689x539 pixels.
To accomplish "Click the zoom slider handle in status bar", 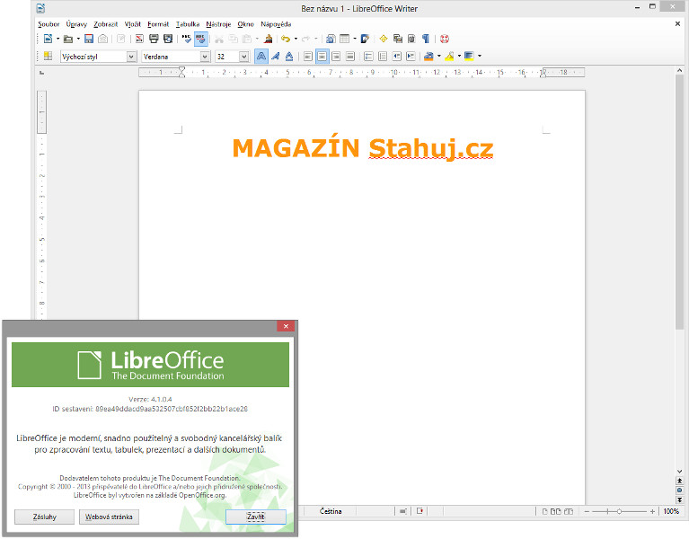I will [619, 511].
